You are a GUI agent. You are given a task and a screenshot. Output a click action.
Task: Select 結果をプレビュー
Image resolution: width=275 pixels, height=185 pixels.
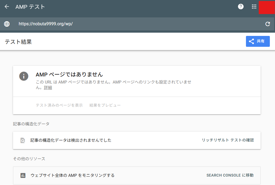tap(105, 105)
